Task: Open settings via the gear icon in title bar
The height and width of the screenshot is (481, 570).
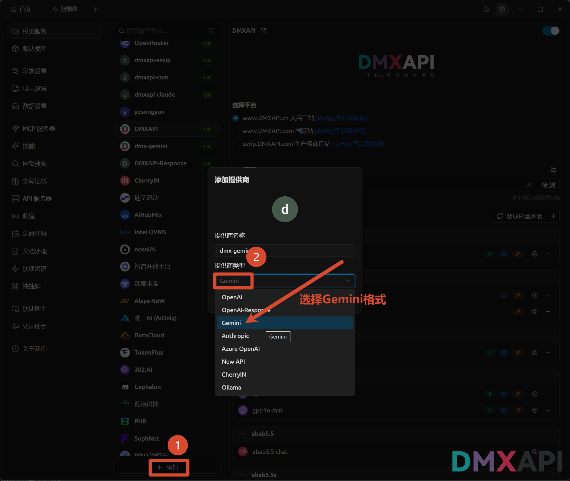Action: click(502, 9)
